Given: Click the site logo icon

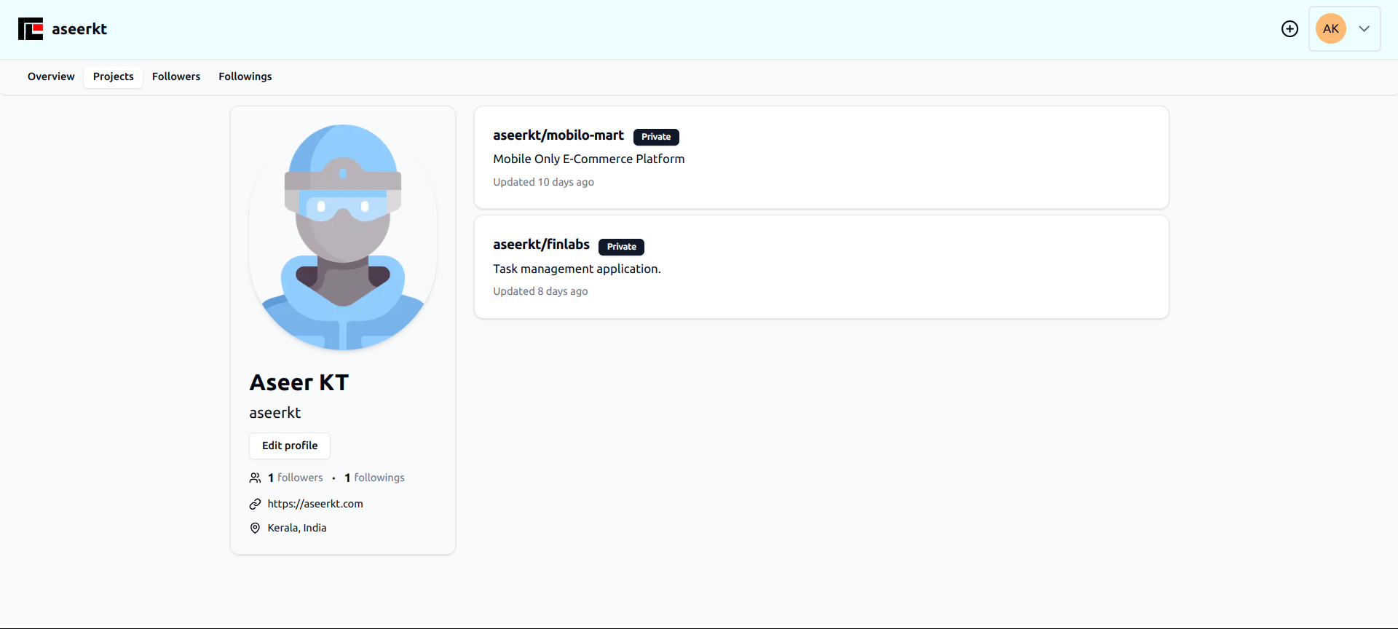Looking at the screenshot, I should point(31,29).
